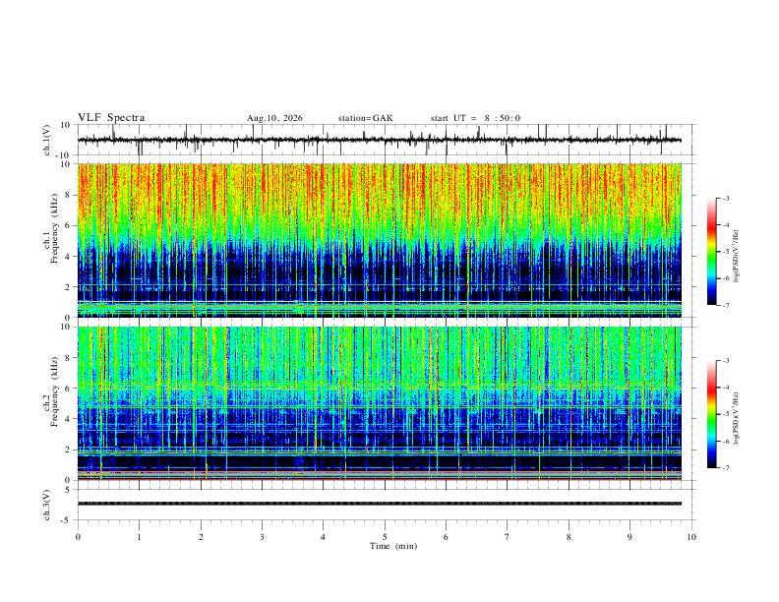
Task: Click the lower PSD color scale bar
Action: pyautogui.click(x=712, y=414)
